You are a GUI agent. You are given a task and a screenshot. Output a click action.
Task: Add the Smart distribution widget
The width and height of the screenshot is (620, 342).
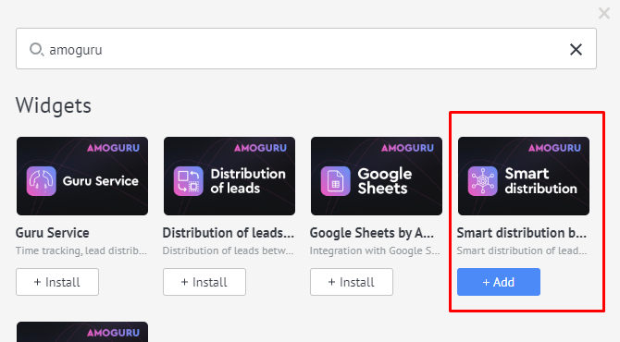499,282
